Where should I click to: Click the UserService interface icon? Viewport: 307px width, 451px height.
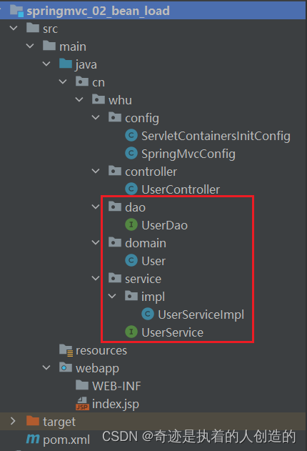click(131, 332)
